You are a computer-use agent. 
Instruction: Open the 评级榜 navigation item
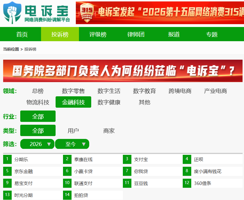(98, 34)
